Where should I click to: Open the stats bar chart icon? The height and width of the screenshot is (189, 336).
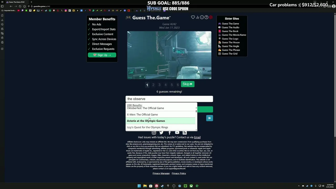(197, 17)
